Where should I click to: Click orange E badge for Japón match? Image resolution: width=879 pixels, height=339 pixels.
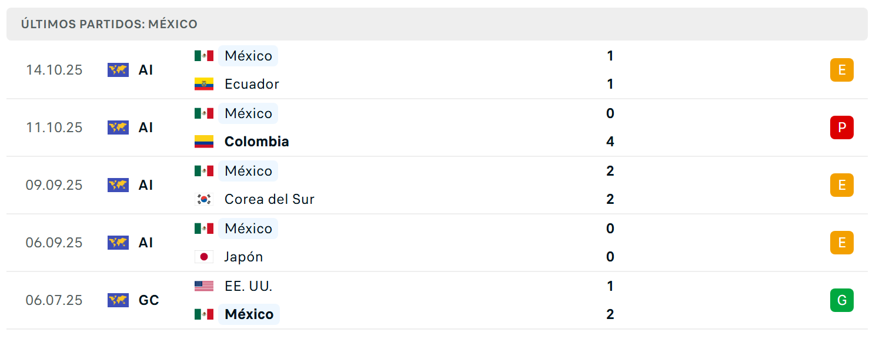[842, 243]
